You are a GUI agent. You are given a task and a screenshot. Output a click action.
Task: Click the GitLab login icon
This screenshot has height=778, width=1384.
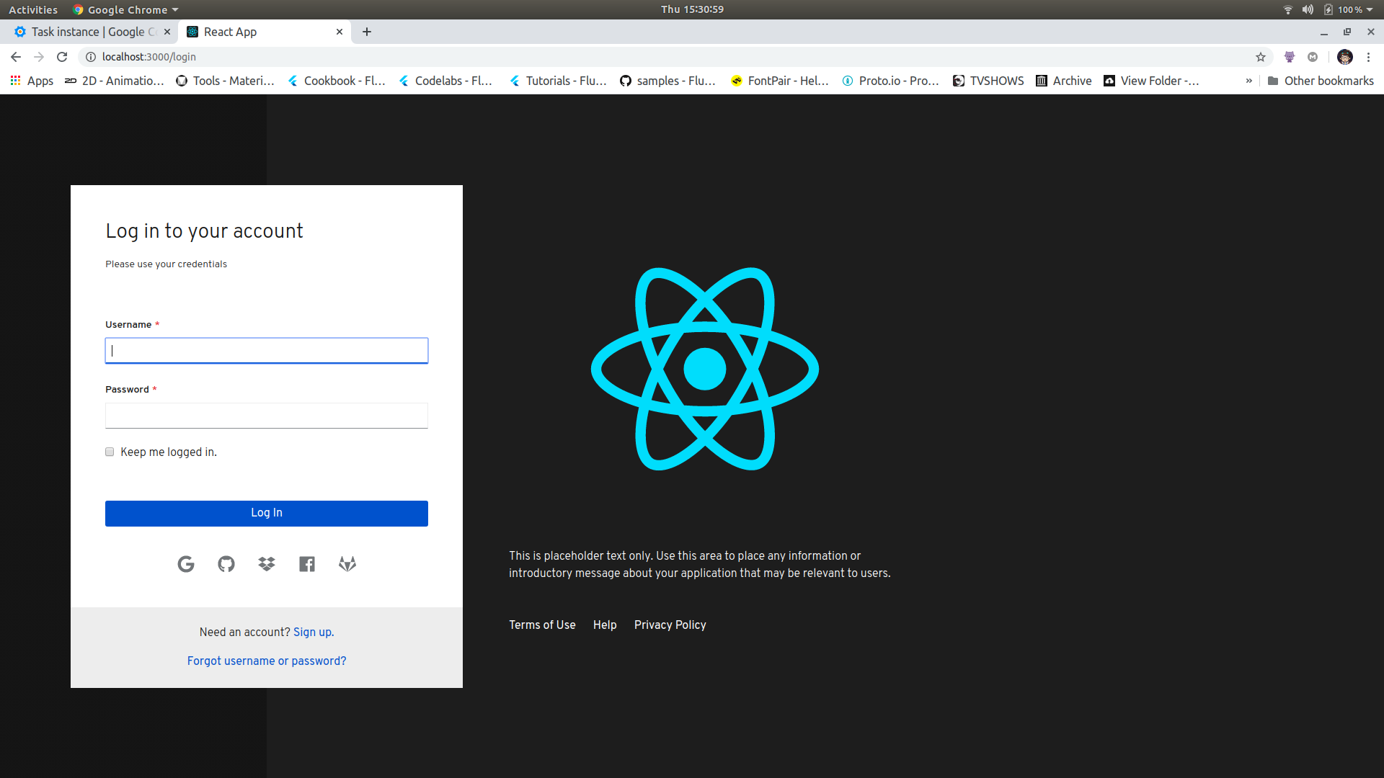point(347,564)
